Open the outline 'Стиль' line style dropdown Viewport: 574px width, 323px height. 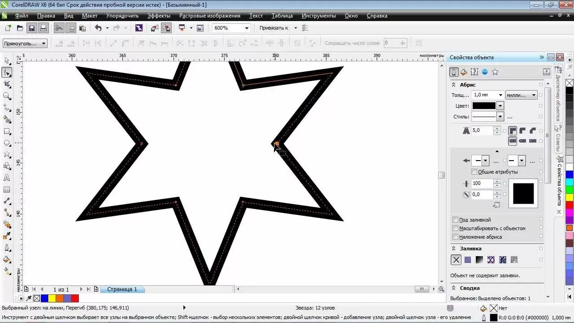500,117
